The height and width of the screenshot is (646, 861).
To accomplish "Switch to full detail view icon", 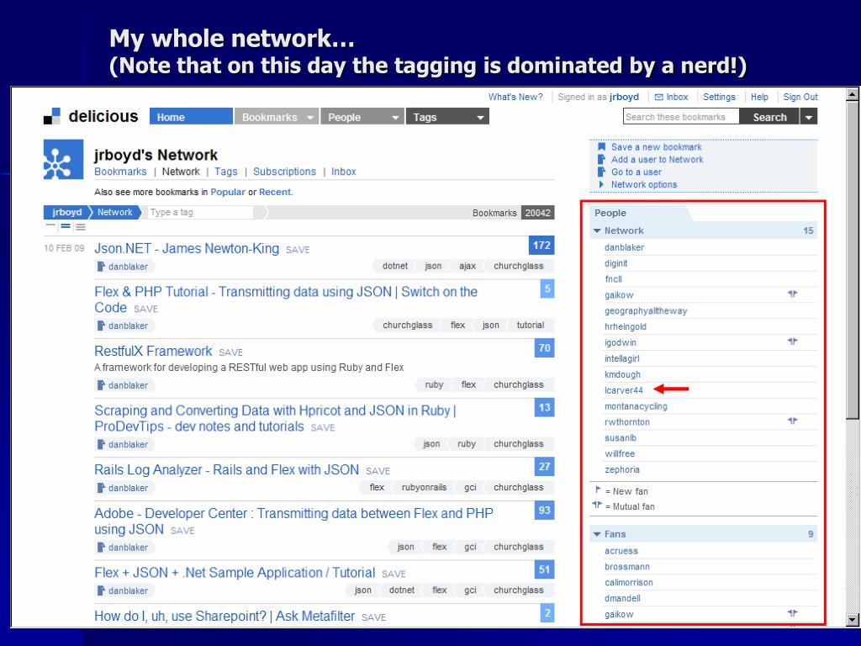I will [80, 225].
